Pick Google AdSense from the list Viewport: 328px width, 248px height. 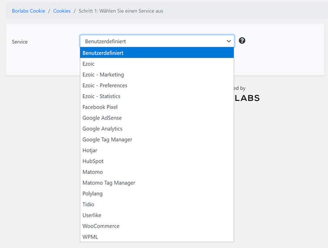point(157,118)
